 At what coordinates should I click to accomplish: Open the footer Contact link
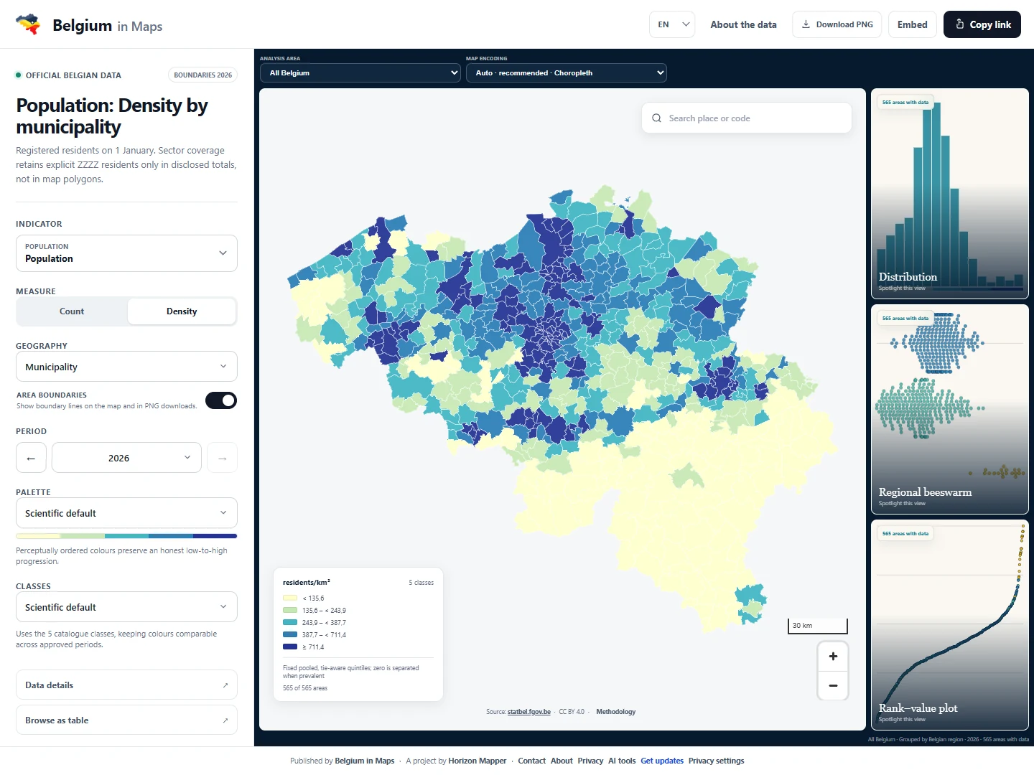click(x=531, y=761)
